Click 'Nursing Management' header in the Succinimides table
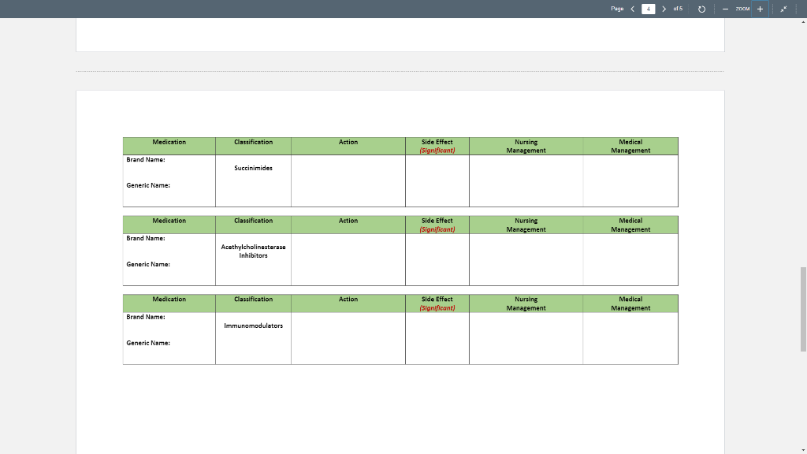Viewport: 807px width, 454px height. click(x=526, y=146)
